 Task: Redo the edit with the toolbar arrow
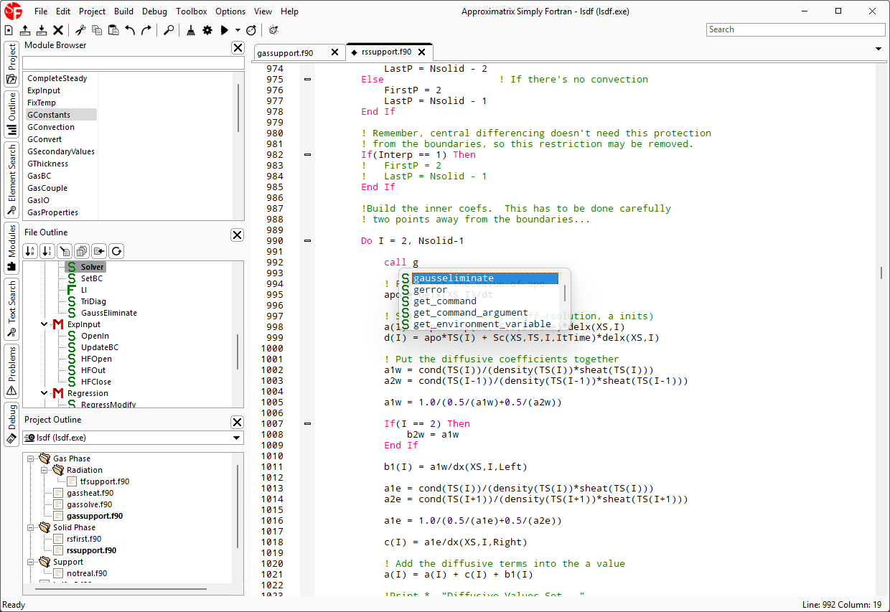tap(146, 30)
